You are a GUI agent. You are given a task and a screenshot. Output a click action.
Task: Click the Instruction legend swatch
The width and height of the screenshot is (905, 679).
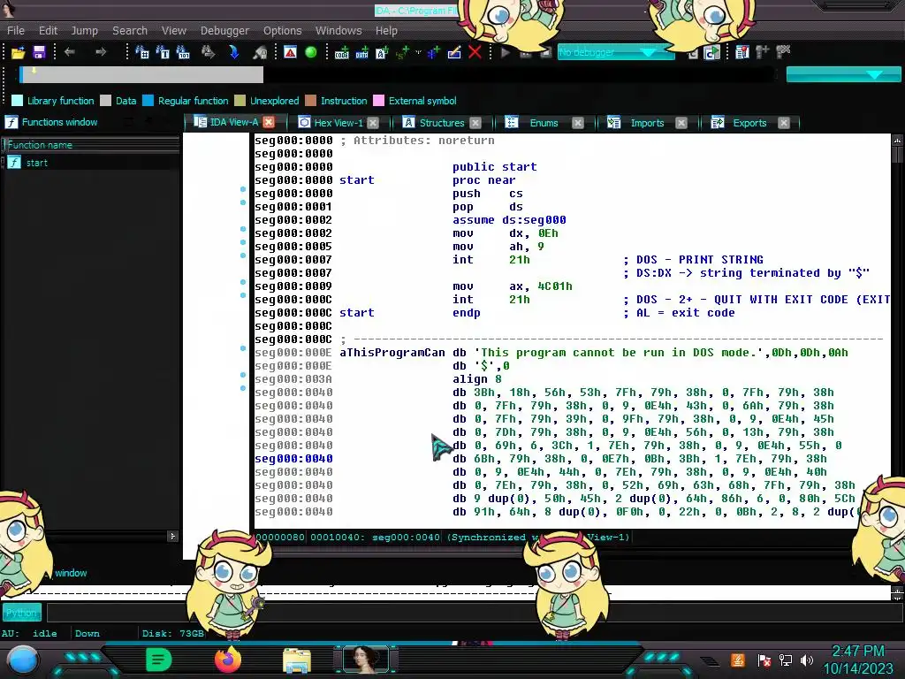(310, 101)
